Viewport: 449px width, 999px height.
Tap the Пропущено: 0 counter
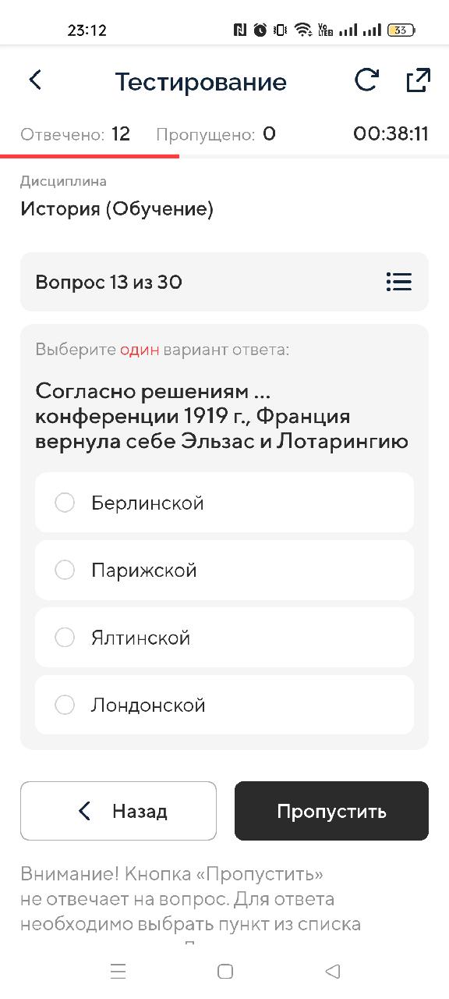point(216,134)
